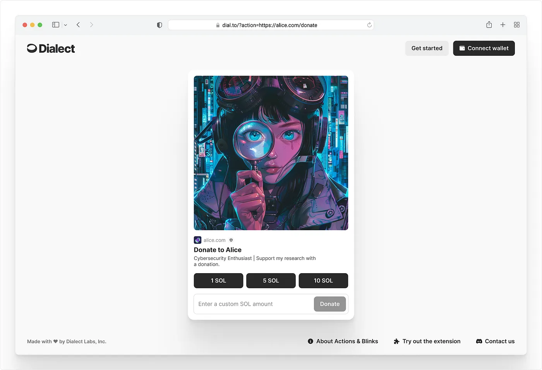The image size is (542, 370).
Task: Open the alice.com source link
Action: pyautogui.click(x=214, y=240)
